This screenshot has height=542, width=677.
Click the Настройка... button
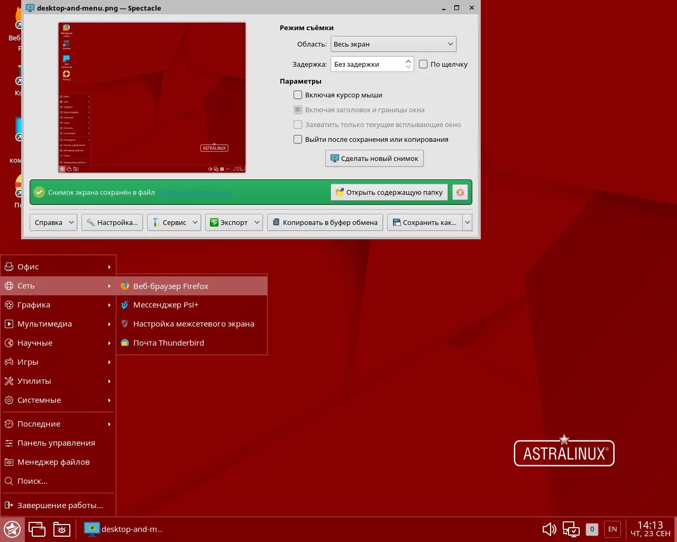[112, 222]
